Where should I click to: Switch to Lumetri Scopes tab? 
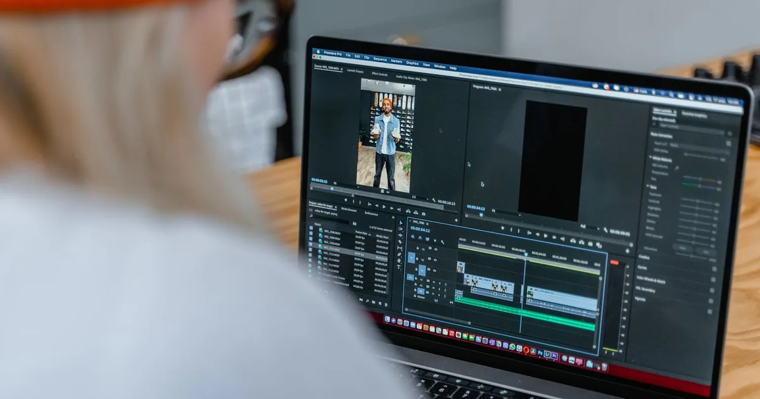pos(355,71)
